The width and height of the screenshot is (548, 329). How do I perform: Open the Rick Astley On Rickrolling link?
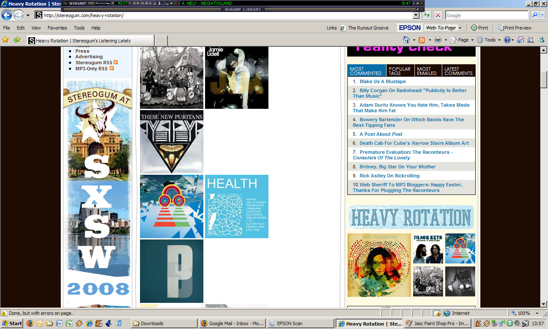(389, 176)
